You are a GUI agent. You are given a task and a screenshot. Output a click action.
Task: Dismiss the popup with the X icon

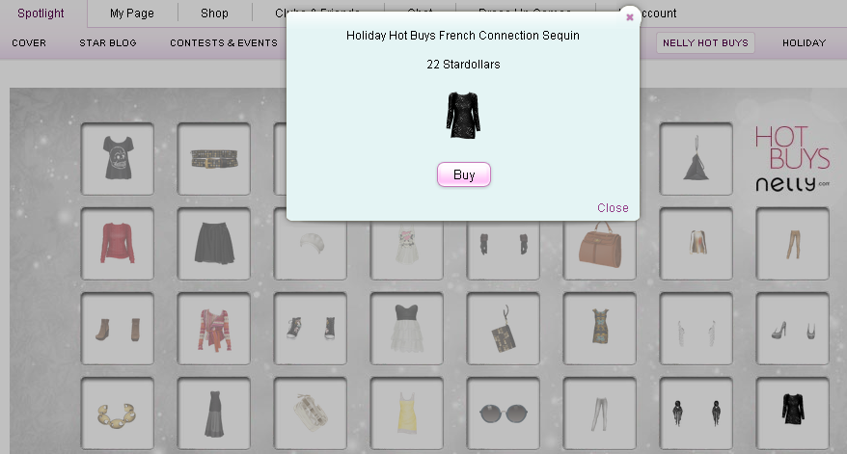629,17
